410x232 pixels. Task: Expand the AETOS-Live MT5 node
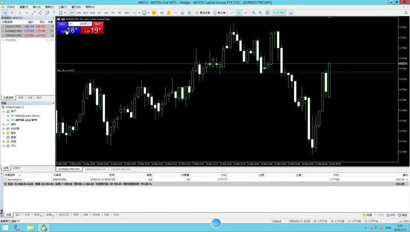(8, 120)
